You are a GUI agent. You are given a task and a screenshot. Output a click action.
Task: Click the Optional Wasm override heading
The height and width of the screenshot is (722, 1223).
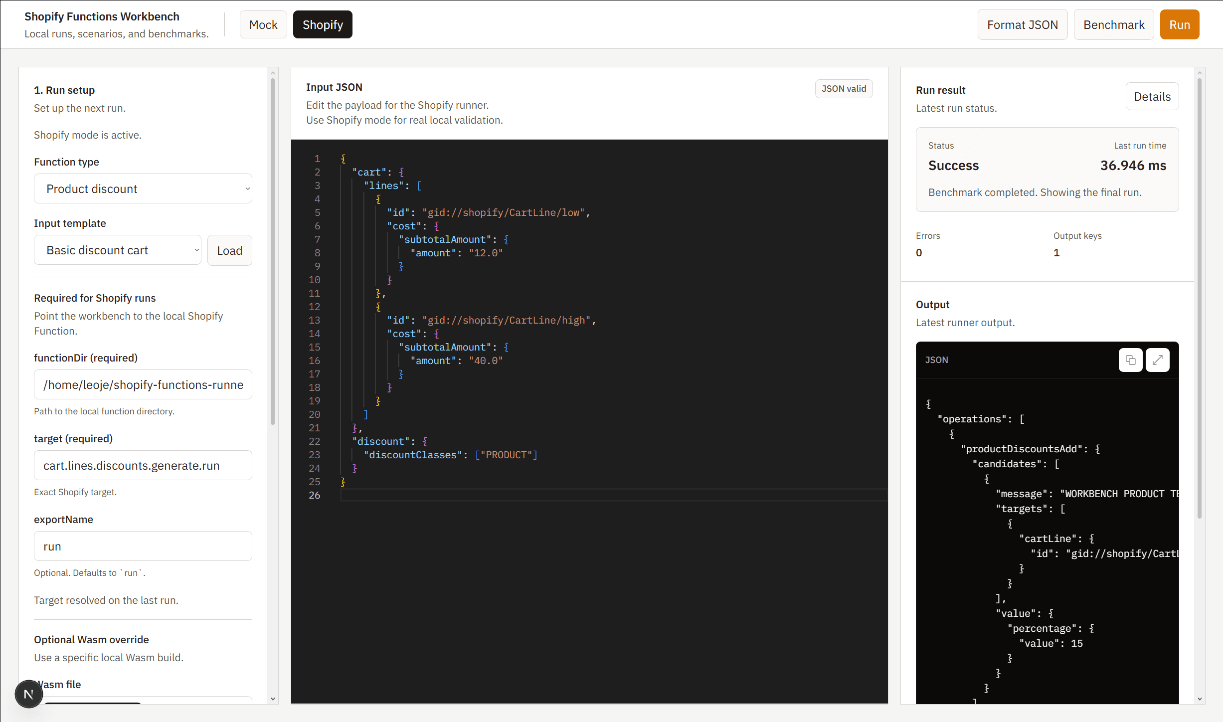(x=91, y=640)
